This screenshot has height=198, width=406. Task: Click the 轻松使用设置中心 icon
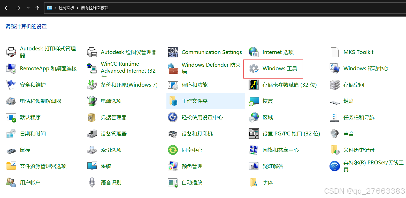click(x=173, y=117)
